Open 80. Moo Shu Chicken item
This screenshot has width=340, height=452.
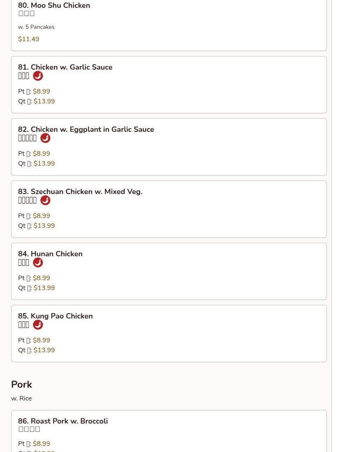pyautogui.click(x=54, y=6)
